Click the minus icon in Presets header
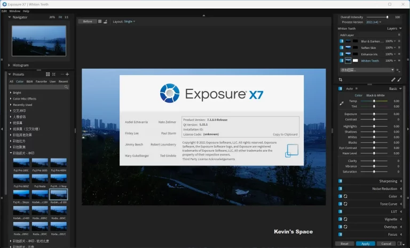This screenshot has height=248, width=410. tap(62, 75)
